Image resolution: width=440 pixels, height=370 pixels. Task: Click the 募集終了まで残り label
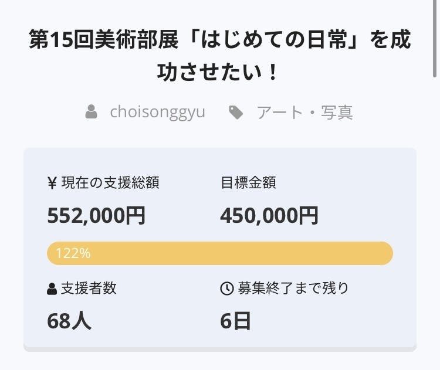293,288
